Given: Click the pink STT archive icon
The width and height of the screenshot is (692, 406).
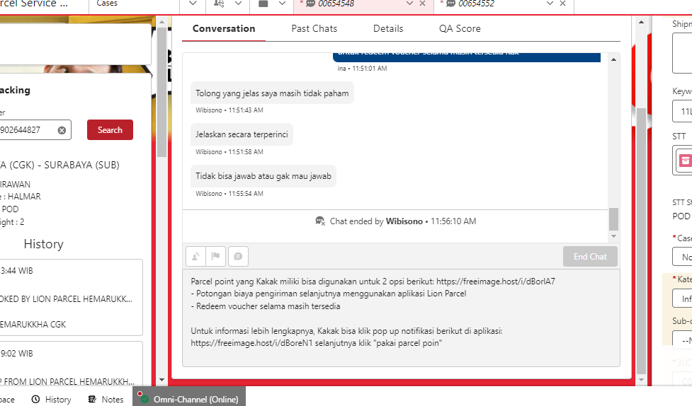Looking at the screenshot, I should click(685, 161).
